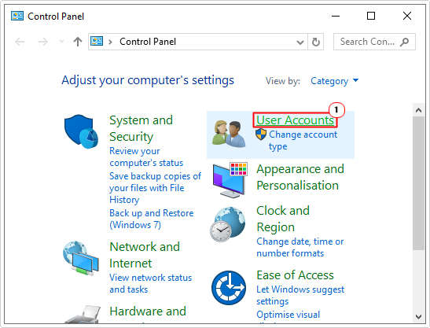The image size is (430, 328).
Task: Click the scrollbar up arrow
Action: click(418, 110)
